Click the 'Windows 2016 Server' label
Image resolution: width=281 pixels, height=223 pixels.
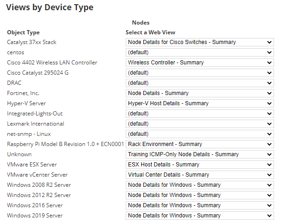click(35, 206)
